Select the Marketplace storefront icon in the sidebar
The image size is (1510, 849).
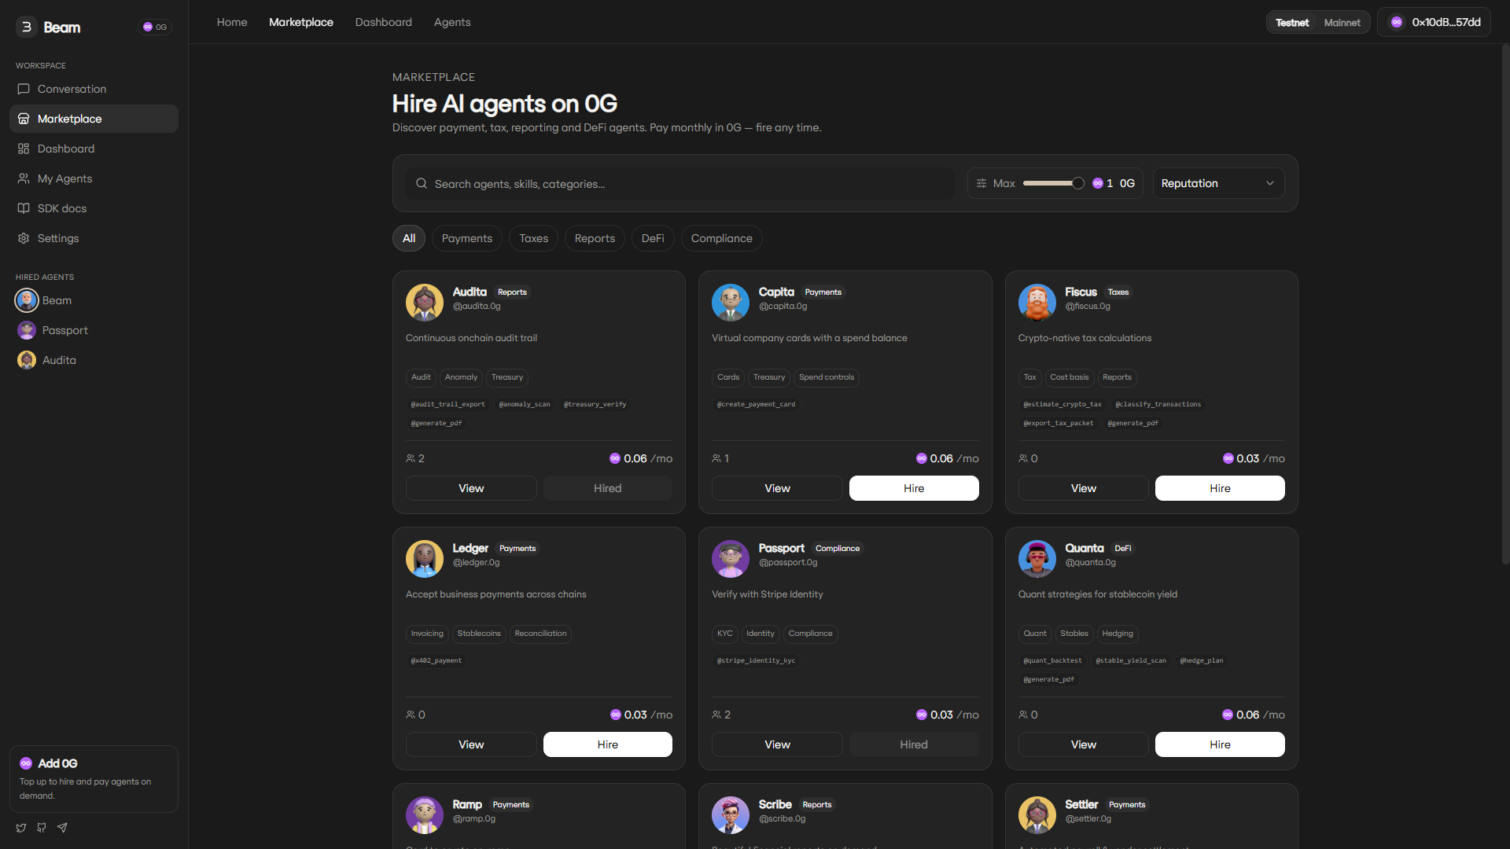click(x=24, y=119)
